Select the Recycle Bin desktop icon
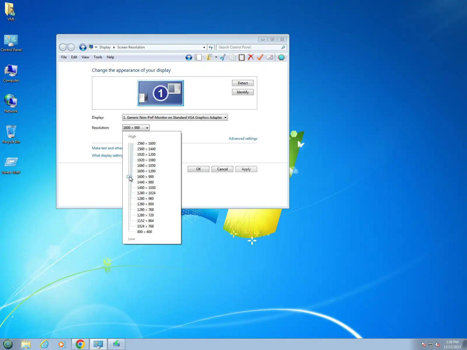This screenshot has width=467, height=350. [x=11, y=134]
